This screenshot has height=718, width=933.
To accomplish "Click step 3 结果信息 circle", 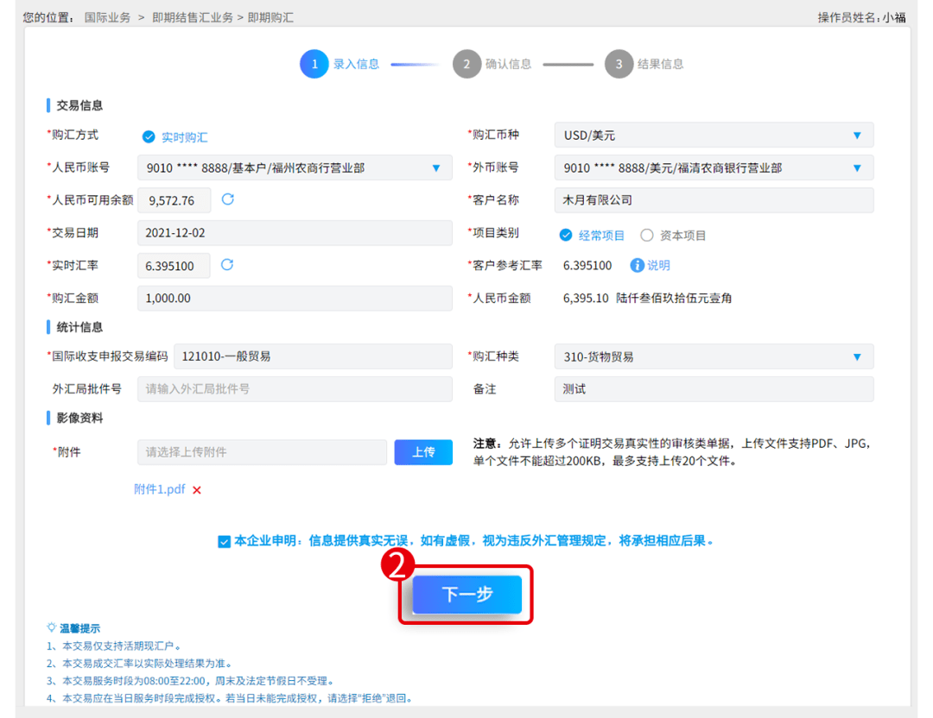I will [619, 64].
